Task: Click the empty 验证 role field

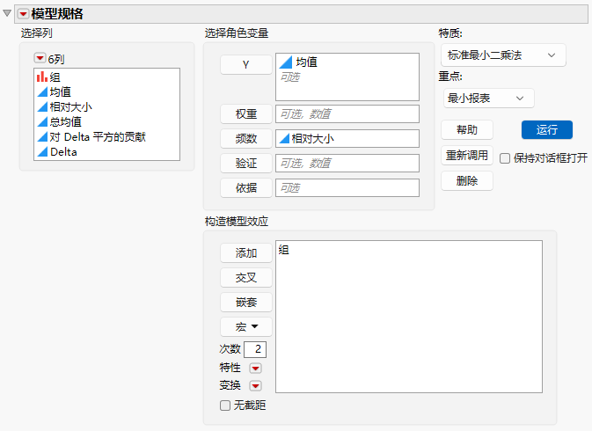Action: tap(347, 163)
